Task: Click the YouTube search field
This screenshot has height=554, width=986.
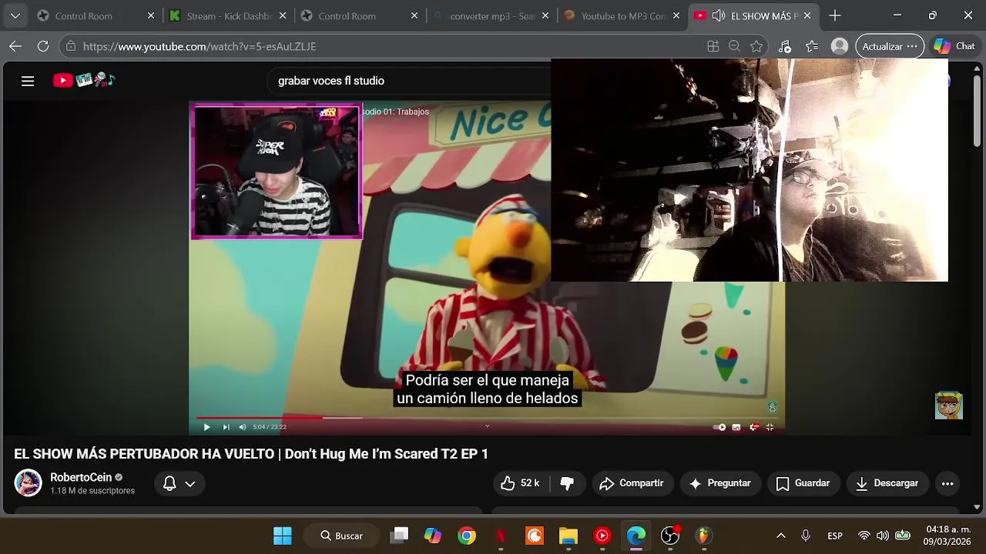Action: click(x=408, y=81)
